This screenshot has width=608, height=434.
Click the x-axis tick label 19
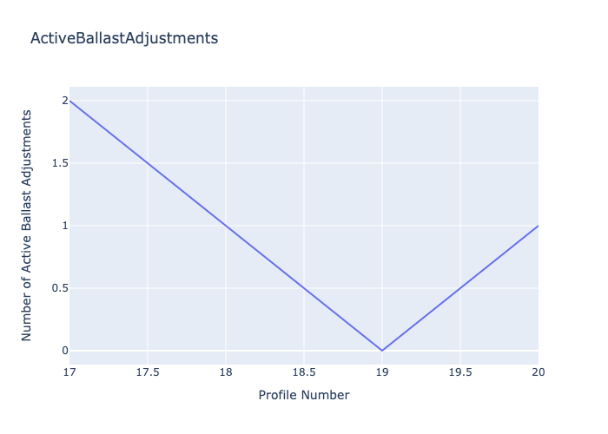[382, 372]
